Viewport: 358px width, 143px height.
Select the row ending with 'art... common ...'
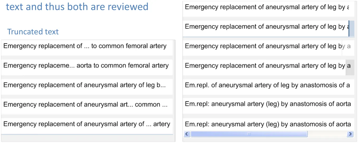[x=85, y=105]
